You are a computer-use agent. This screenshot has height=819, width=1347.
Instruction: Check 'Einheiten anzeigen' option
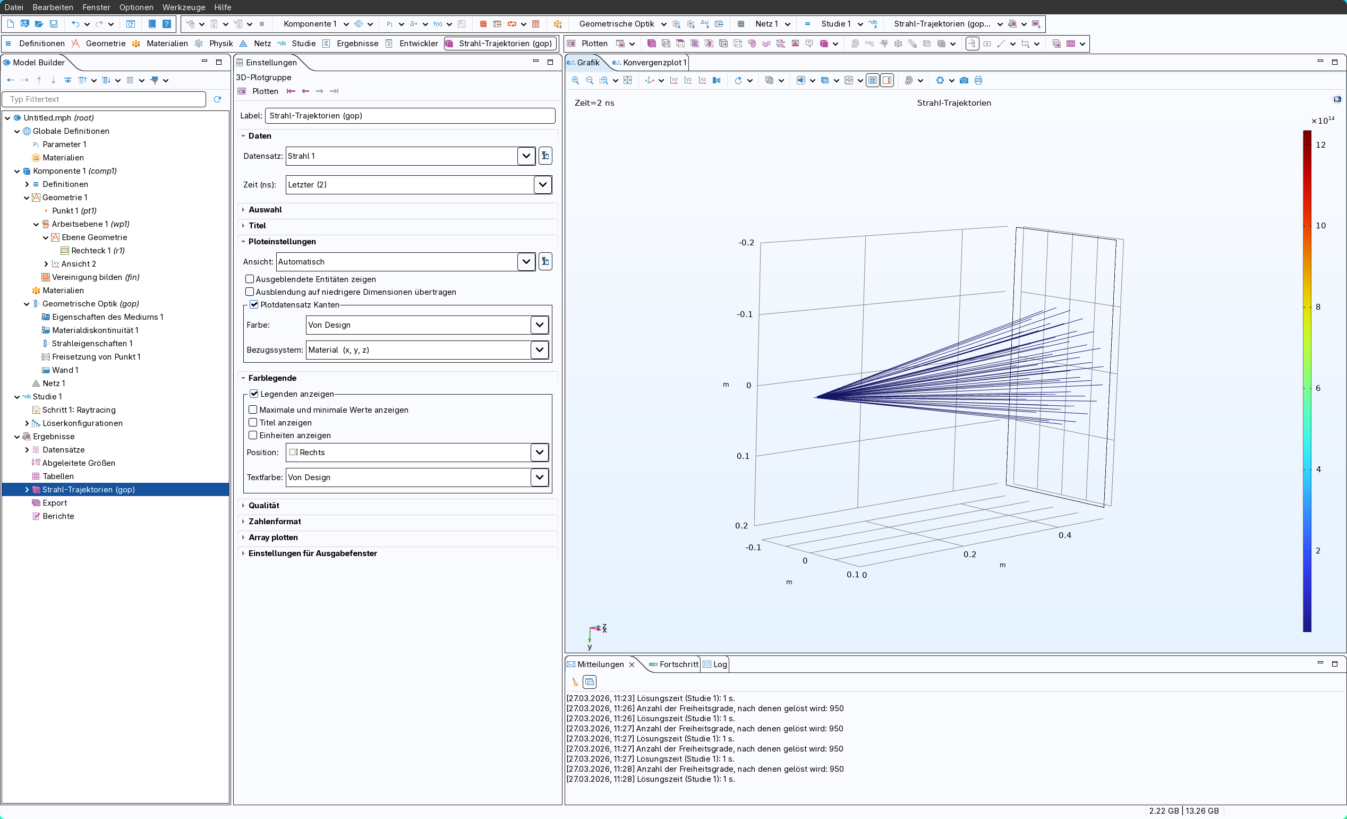253,435
